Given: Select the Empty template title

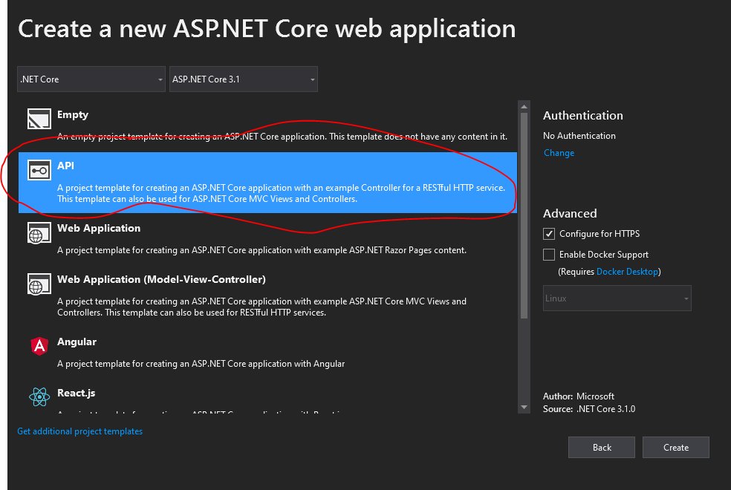Looking at the screenshot, I should [73, 114].
